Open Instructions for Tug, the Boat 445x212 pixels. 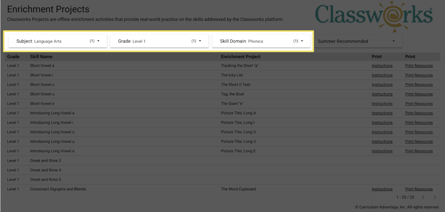tap(382, 94)
